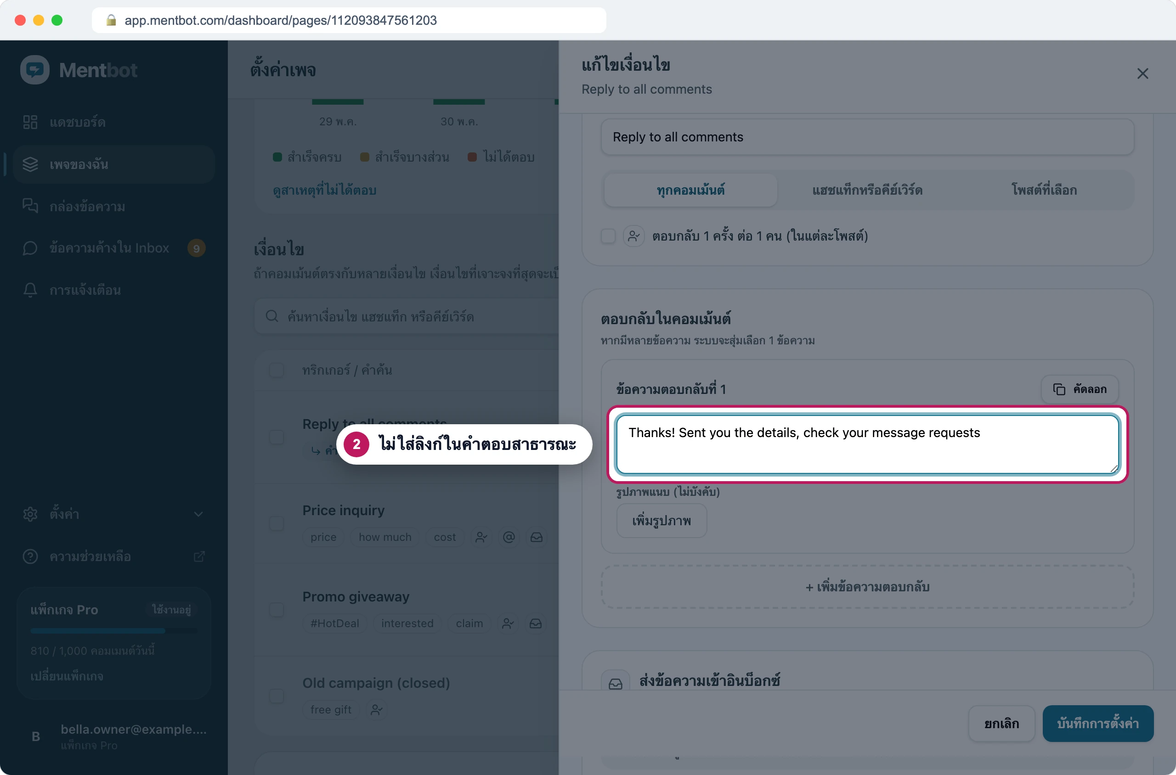Click the เพจของฉัน layers icon in sidebar
The width and height of the screenshot is (1176, 775).
30,164
